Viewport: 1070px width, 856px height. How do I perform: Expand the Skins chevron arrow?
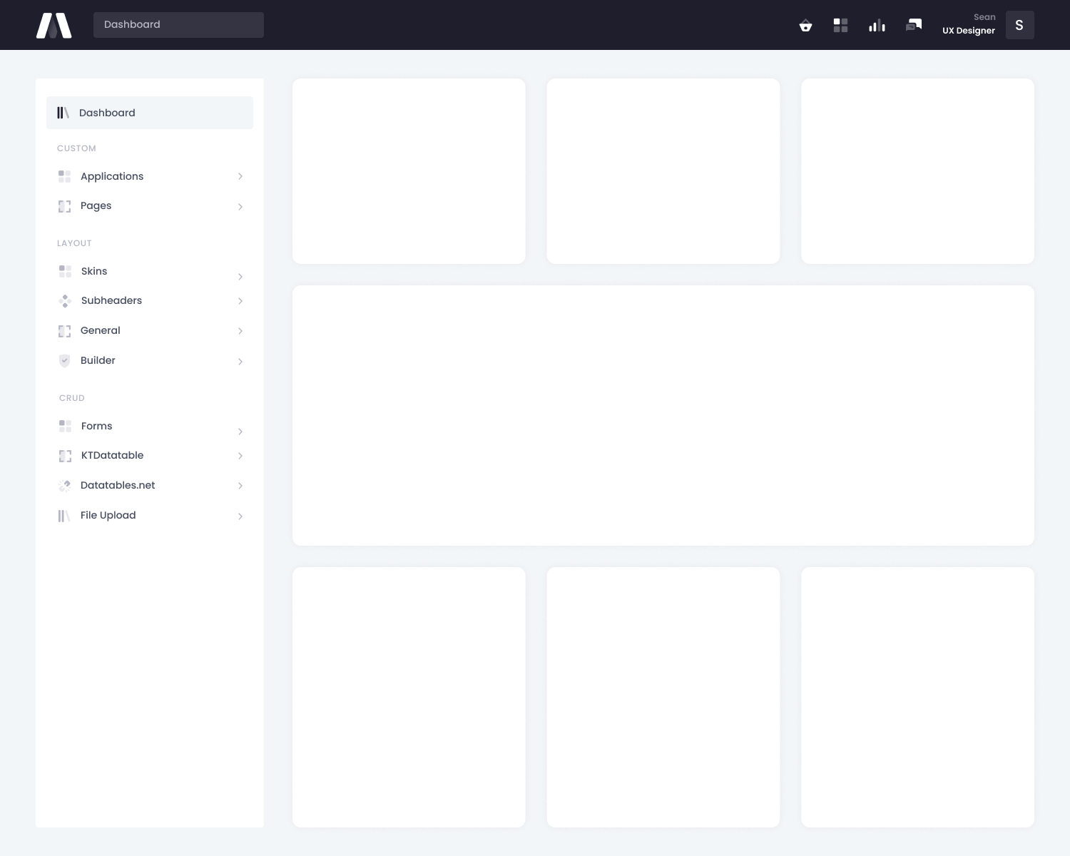click(240, 277)
